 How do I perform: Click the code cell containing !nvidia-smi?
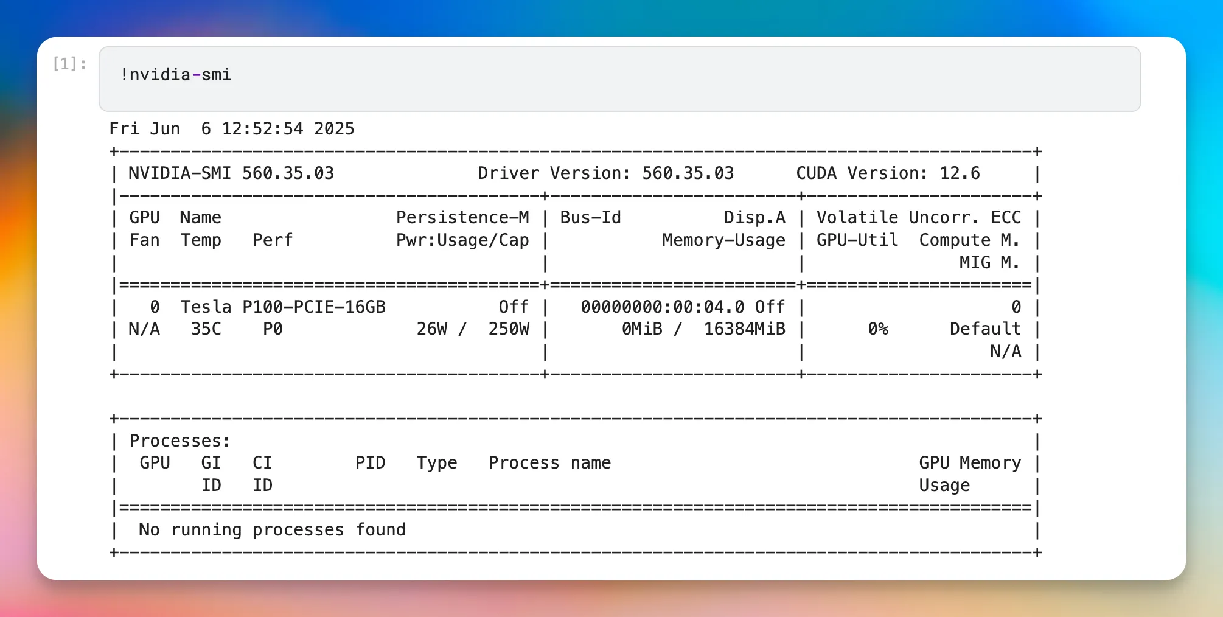619,78
